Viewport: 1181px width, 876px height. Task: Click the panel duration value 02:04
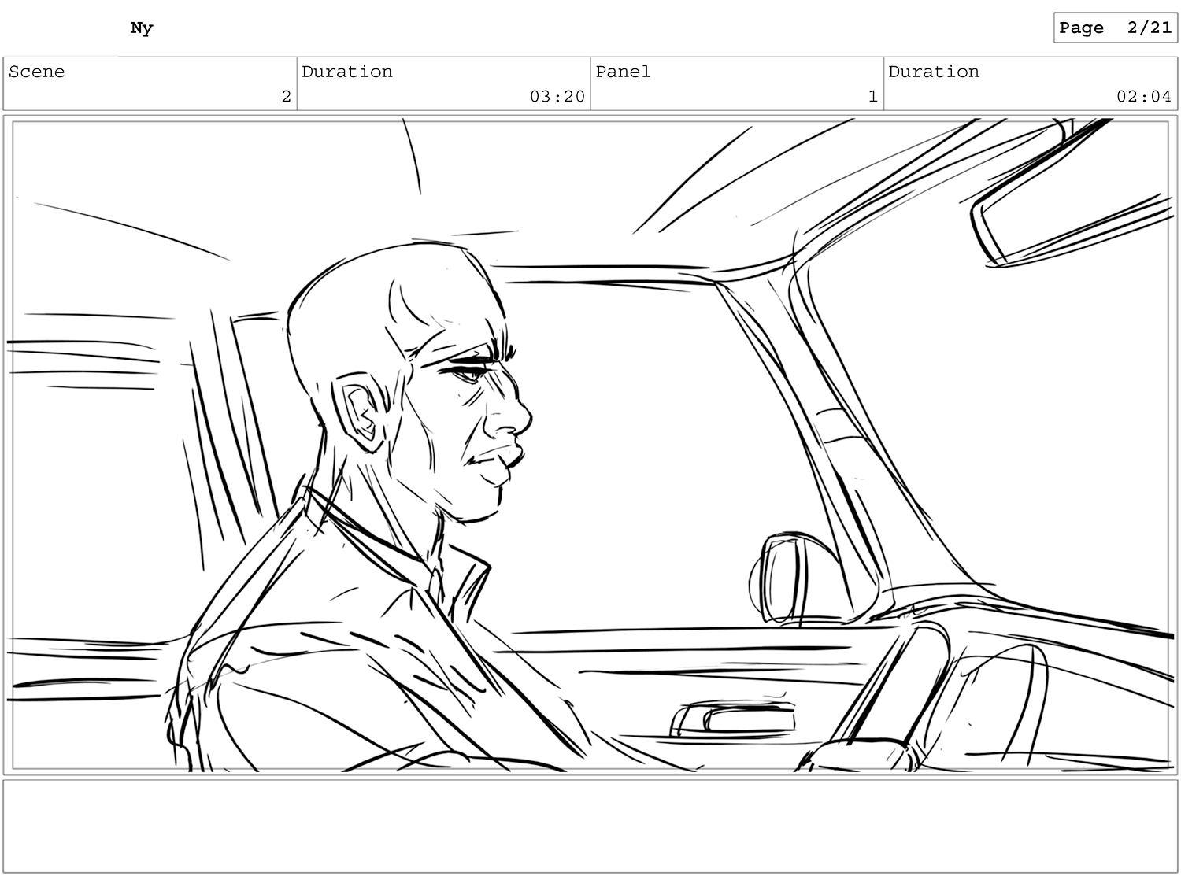coord(1143,96)
